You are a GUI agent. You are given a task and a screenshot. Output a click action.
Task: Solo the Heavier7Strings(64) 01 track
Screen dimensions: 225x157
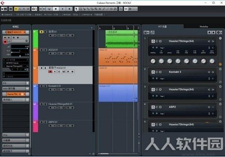click(x=45, y=104)
